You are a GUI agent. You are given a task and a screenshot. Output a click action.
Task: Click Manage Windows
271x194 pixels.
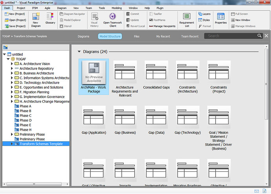click(x=243, y=26)
